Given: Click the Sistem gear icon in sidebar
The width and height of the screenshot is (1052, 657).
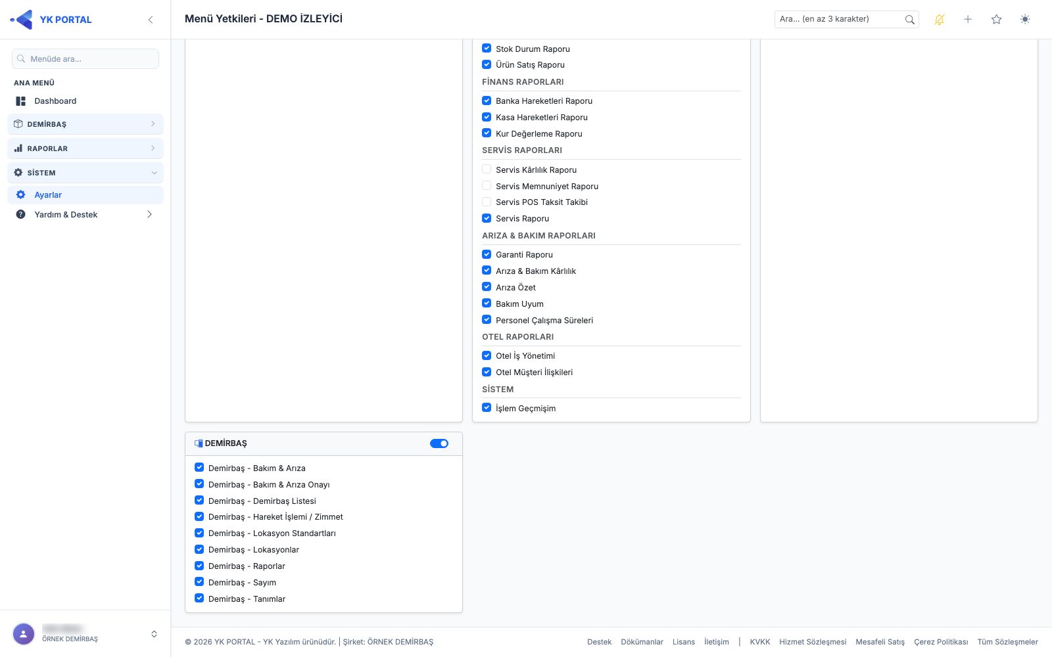Looking at the screenshot, I should [x=18, y=173].
